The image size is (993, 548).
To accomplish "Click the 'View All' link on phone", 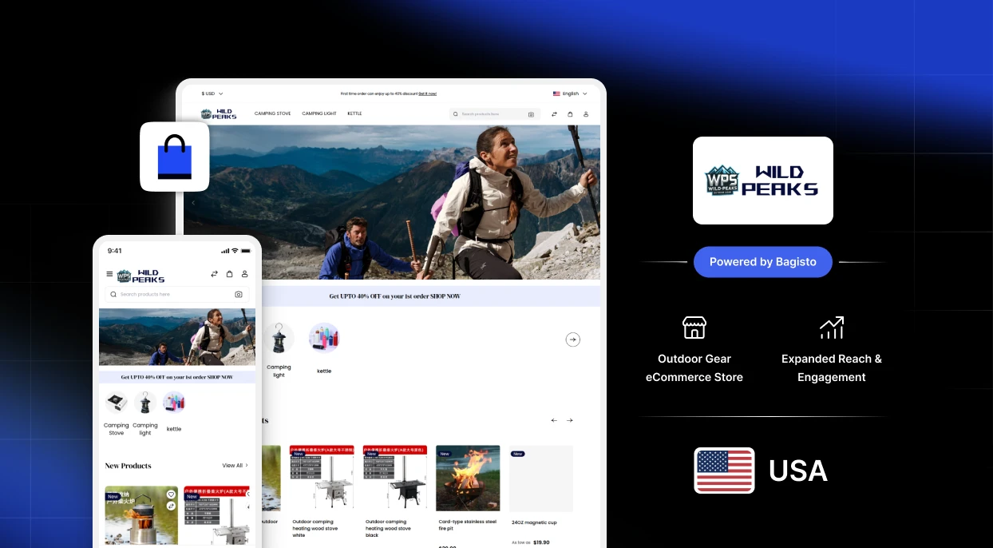I will [235, 466].
